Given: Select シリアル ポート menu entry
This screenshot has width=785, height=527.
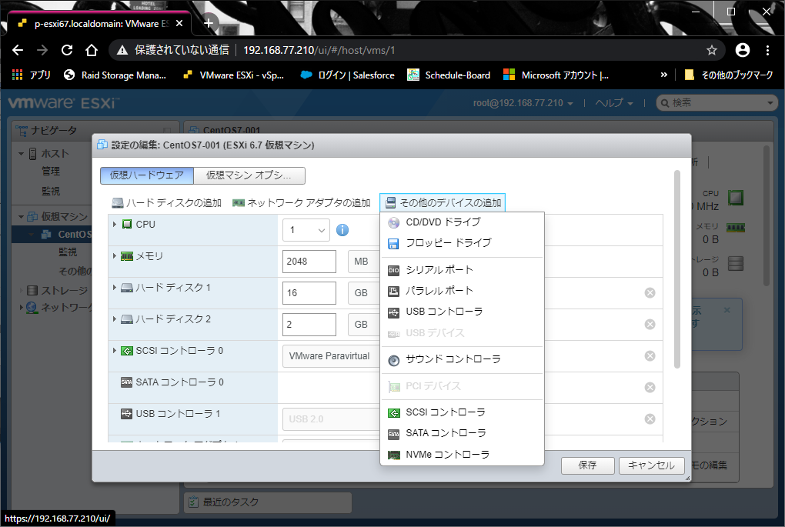Looking at the screenshot, I should point(462,270).
